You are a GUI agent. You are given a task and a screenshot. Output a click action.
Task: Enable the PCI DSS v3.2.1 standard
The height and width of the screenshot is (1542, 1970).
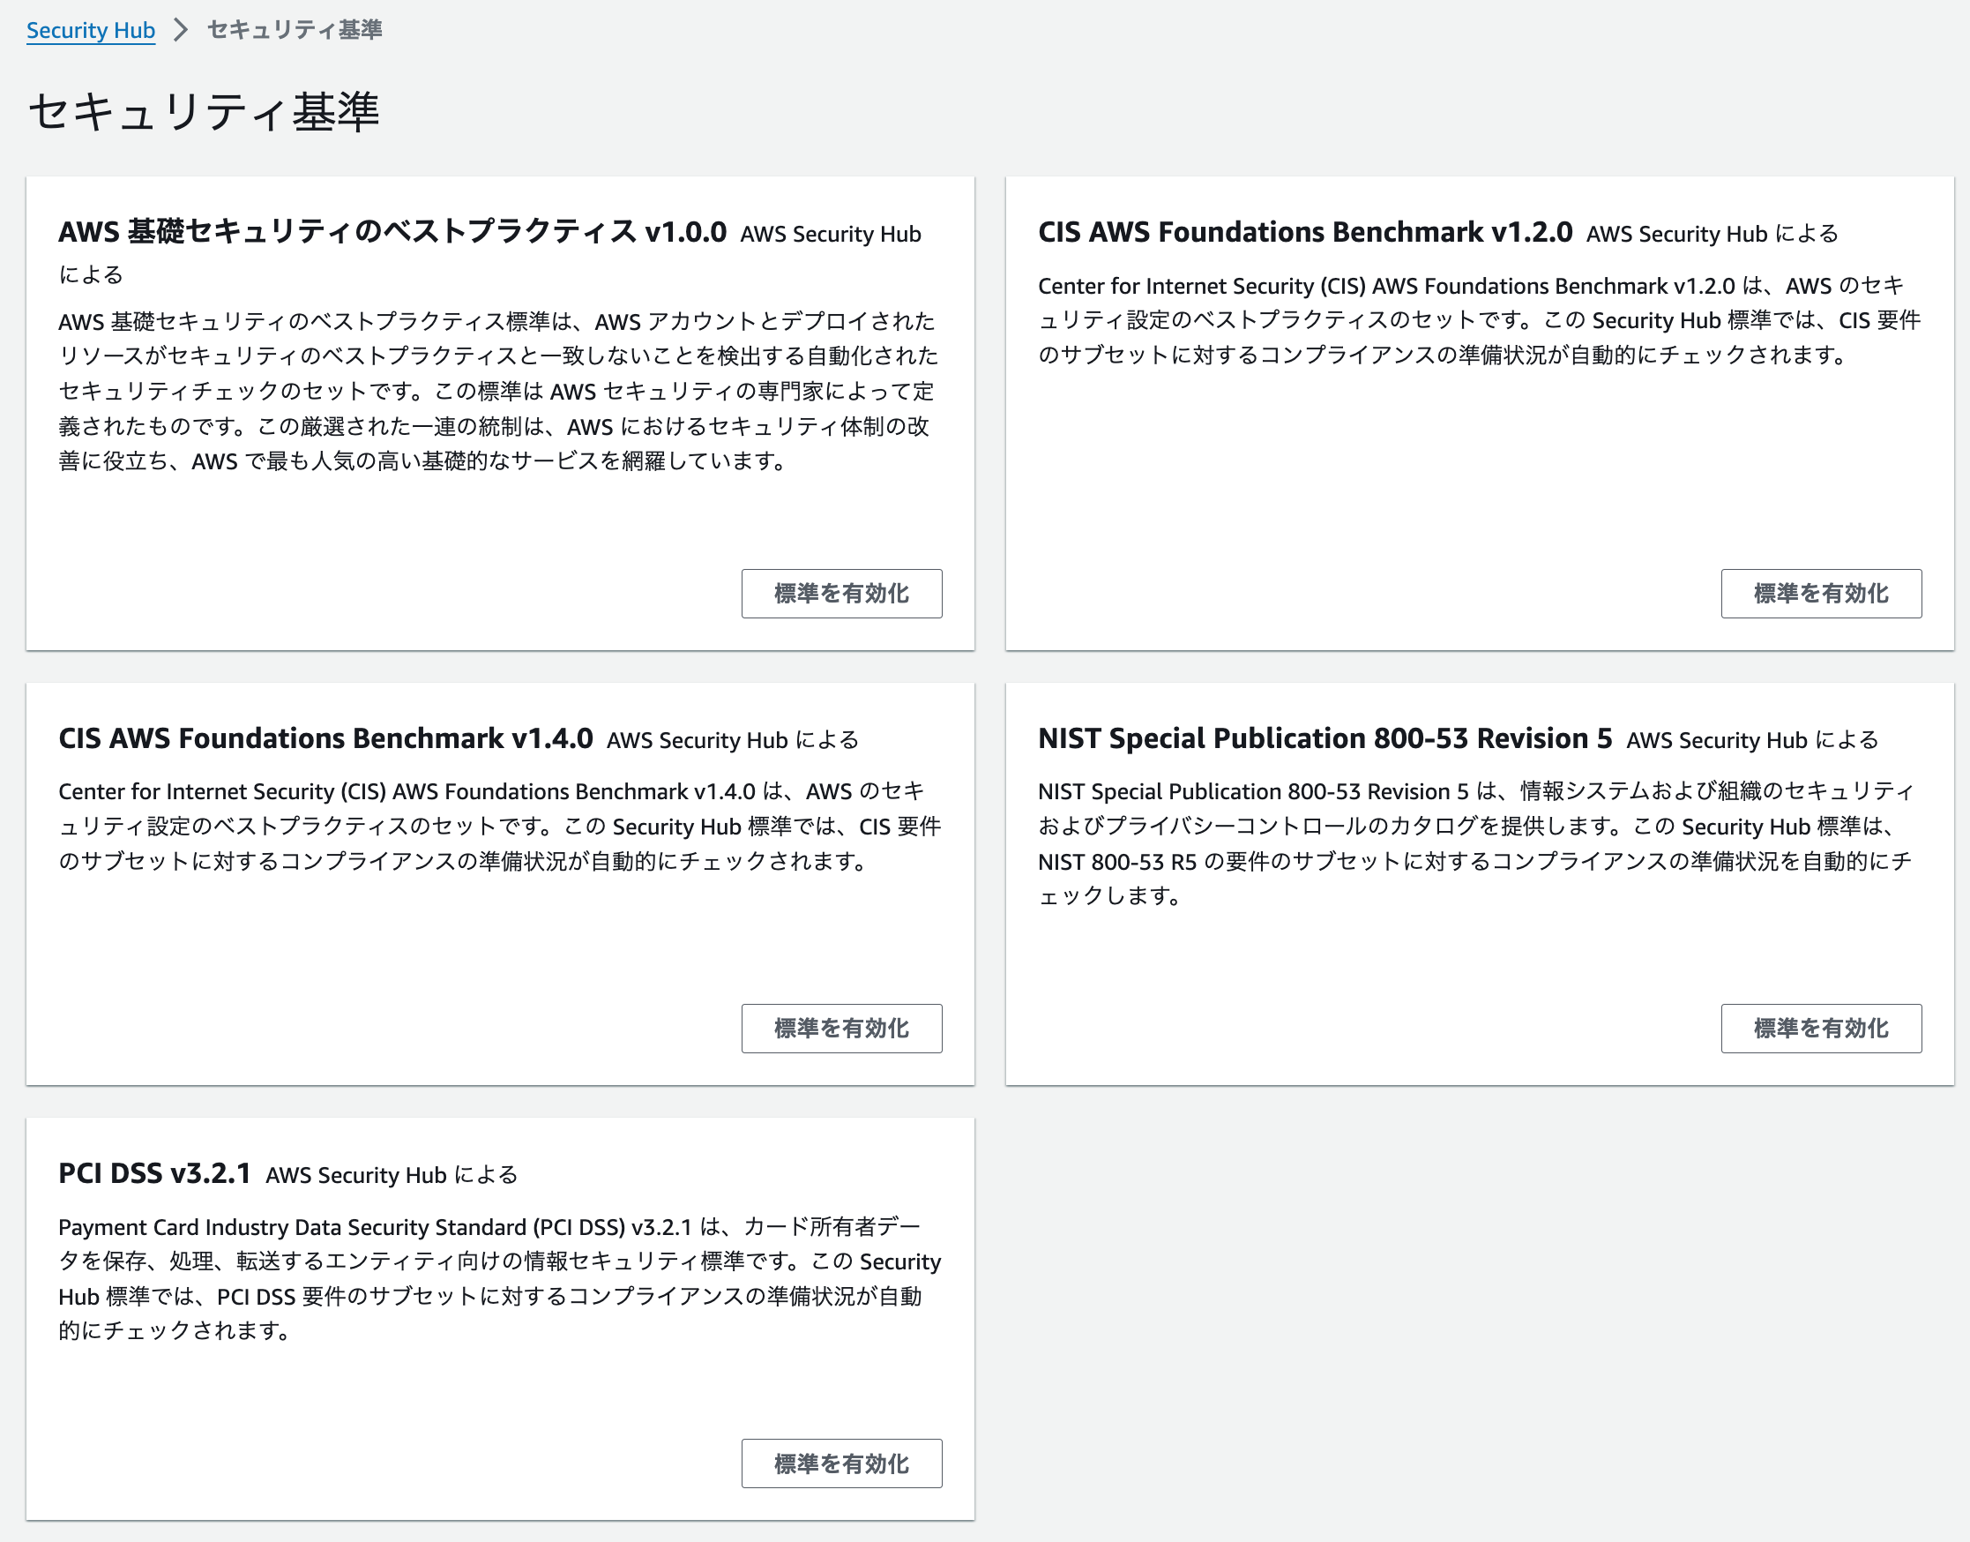click(x=841, y=1463)
